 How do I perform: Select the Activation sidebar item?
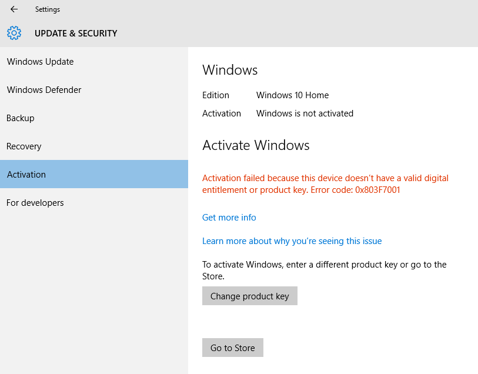coord(94,174)
